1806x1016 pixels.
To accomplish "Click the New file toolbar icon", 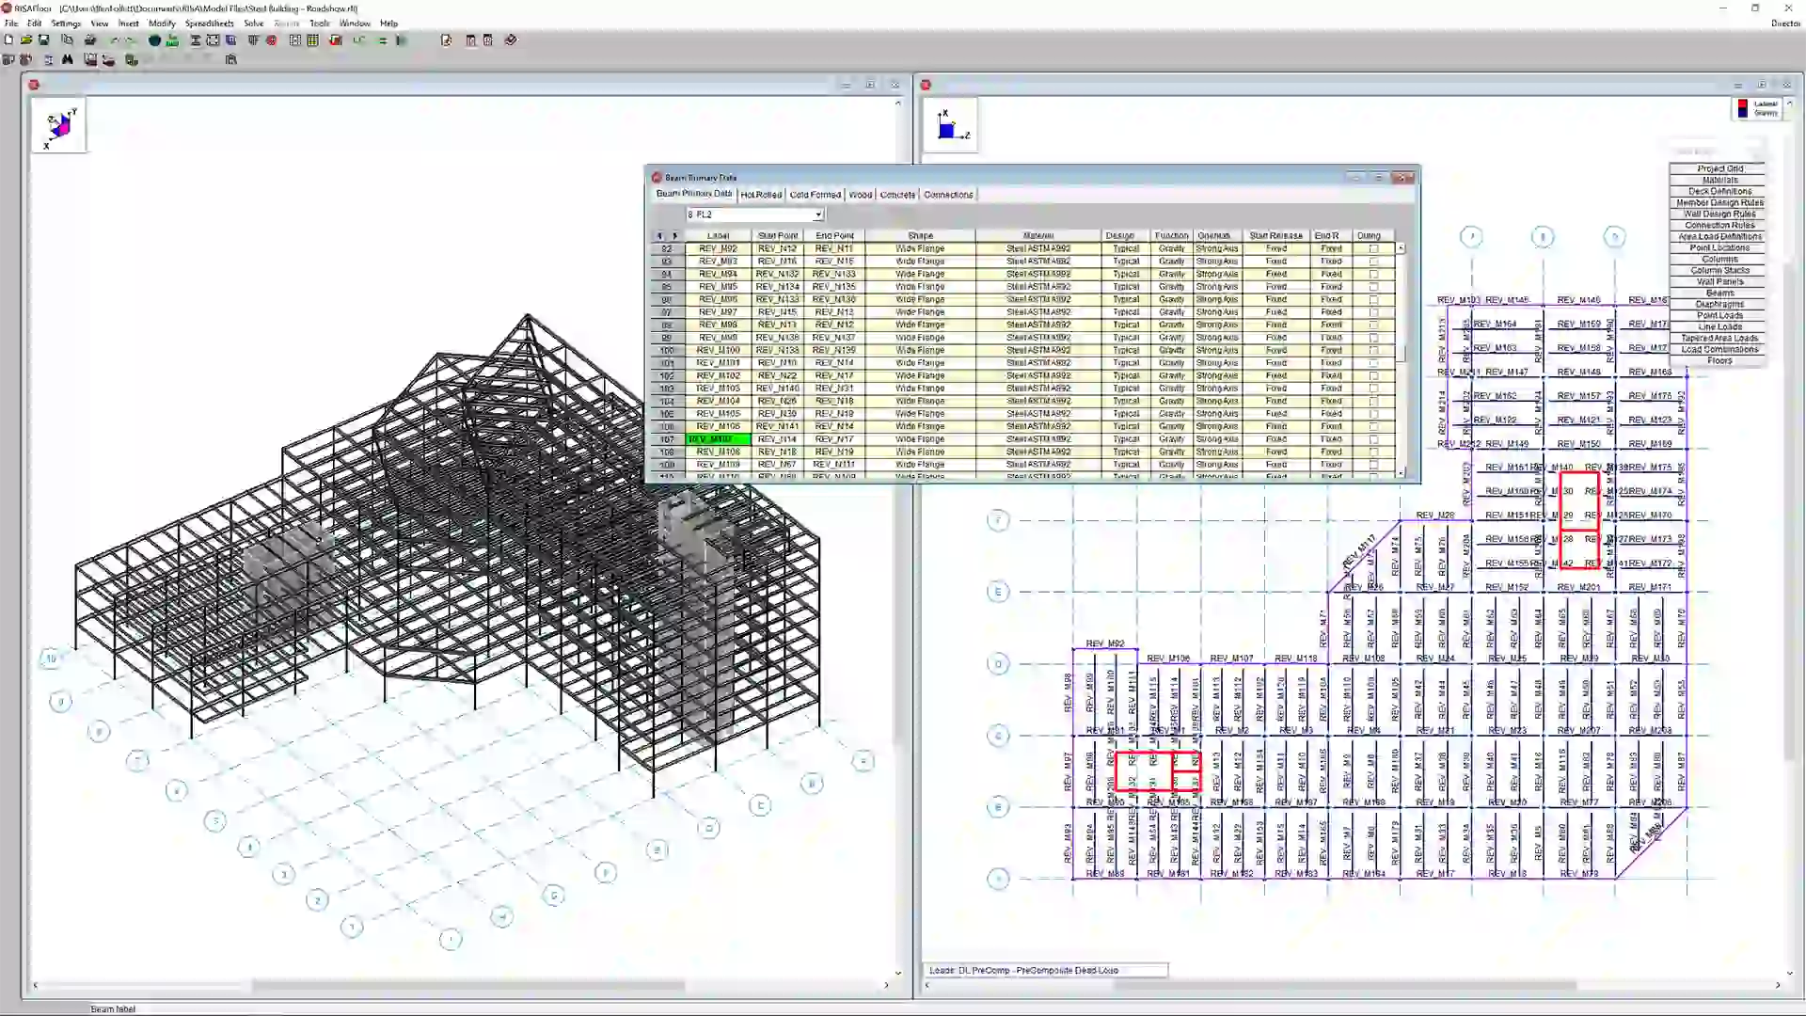I will 9,40.
